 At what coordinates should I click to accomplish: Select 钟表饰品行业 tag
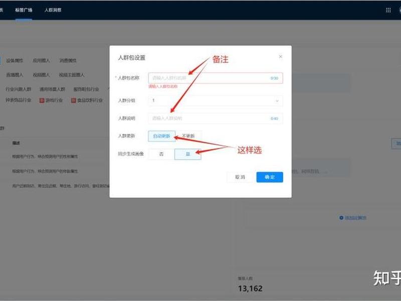(19, 100)
